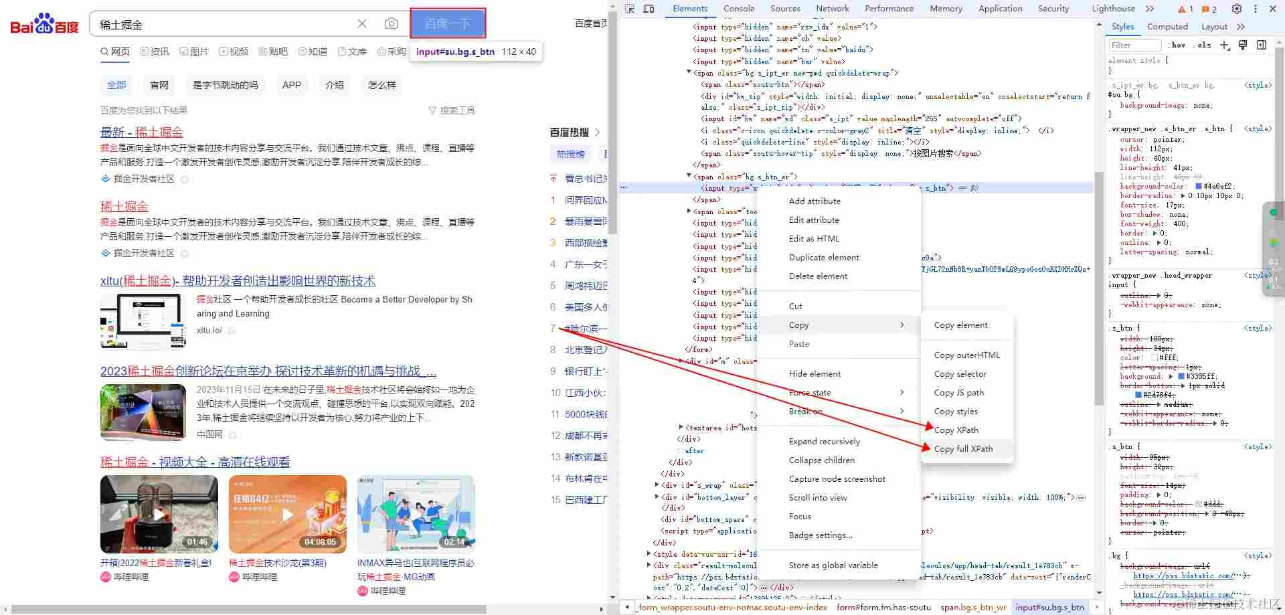The height and width of the screenshot is (615, 1285).
Task: Select Edit as HTML in the context menu
Action: [x=839, y=238]
